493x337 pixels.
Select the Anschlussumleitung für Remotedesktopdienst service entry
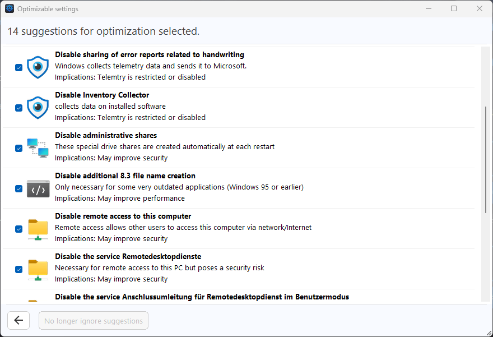tap(202, 297)
